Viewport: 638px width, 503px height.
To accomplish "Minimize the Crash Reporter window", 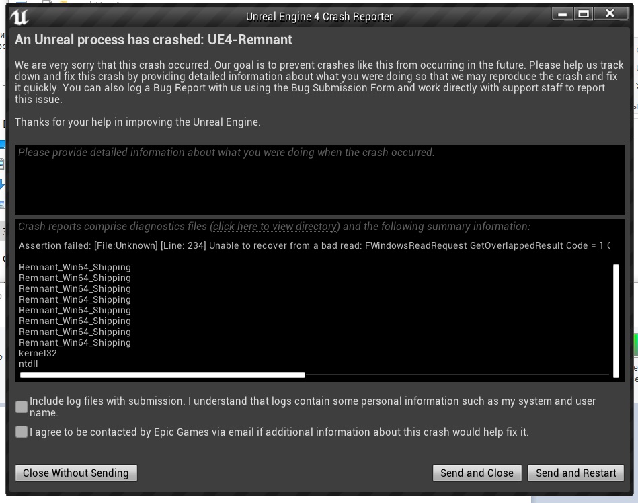I will pos(563,14).
